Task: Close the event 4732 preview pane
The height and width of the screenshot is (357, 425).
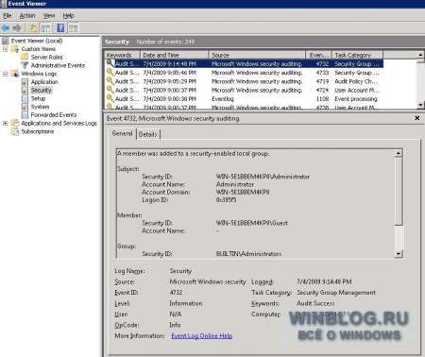Action: pos(417,118)
